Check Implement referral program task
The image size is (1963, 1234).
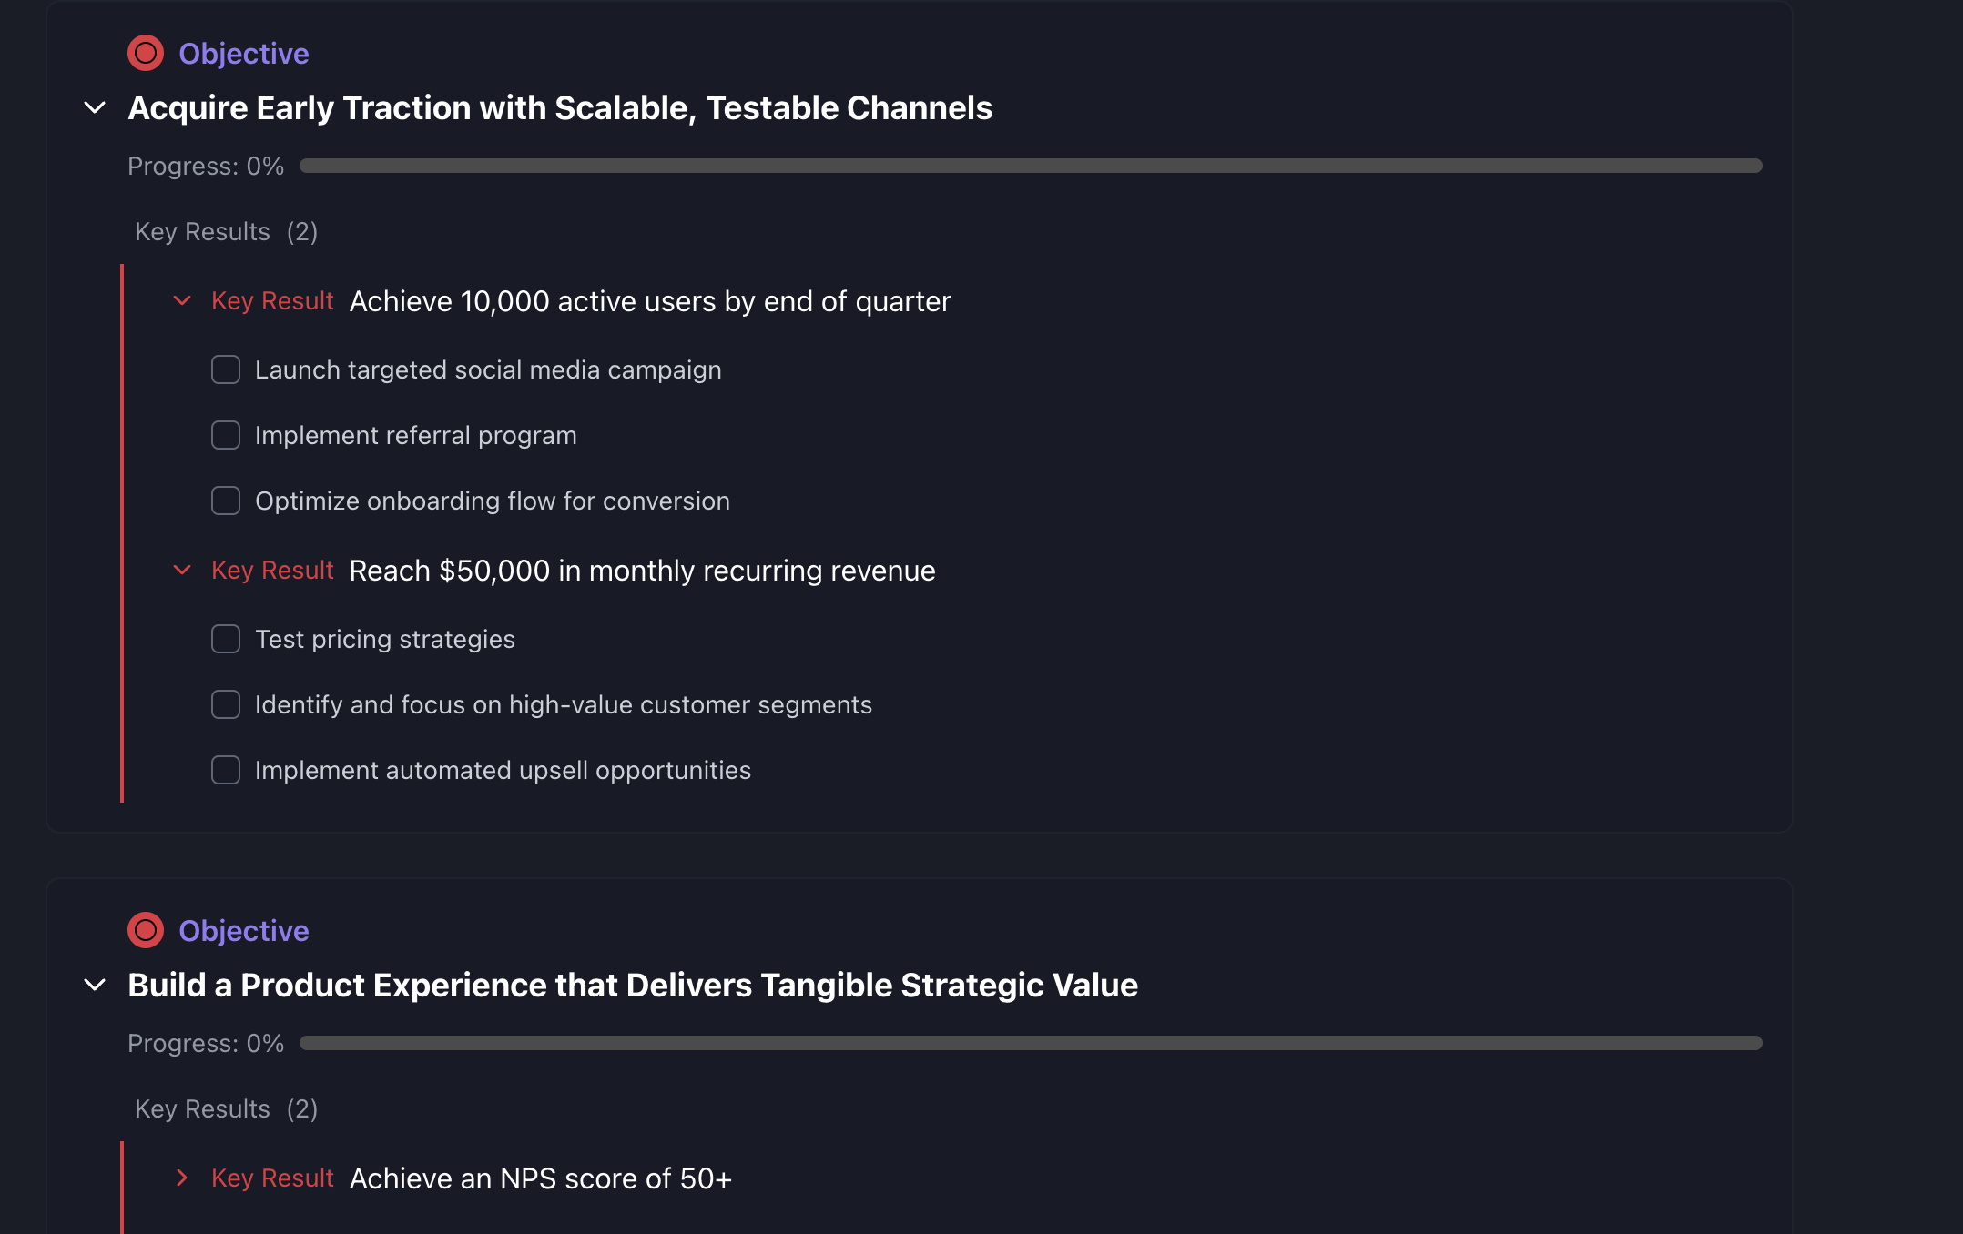(226, 435)
